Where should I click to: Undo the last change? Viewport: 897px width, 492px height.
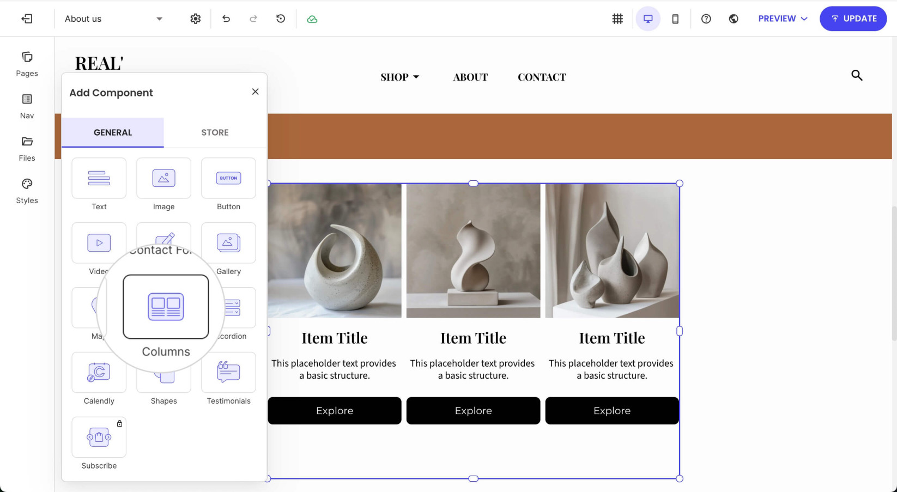coord(226,19)
